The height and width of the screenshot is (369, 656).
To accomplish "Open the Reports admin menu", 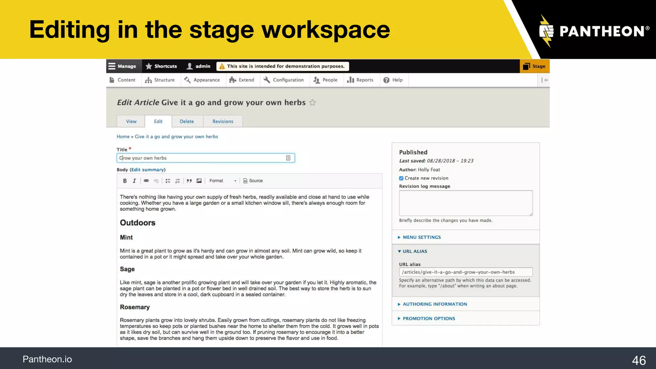I will pyautogui.click(x=360, y=80).
